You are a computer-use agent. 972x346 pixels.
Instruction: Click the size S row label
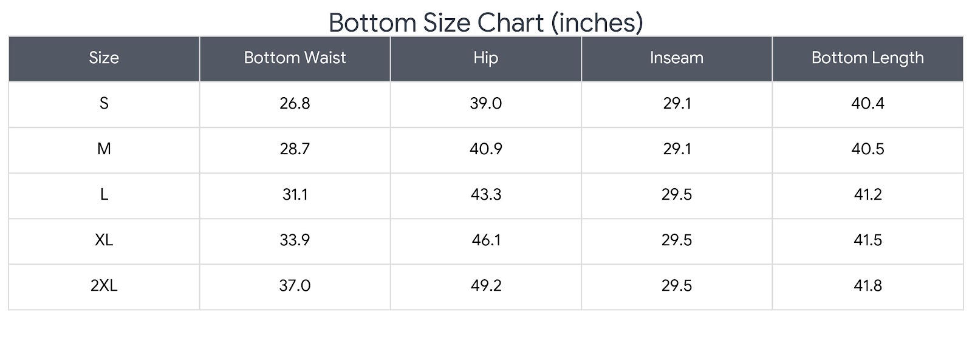(x=104, y=103)
